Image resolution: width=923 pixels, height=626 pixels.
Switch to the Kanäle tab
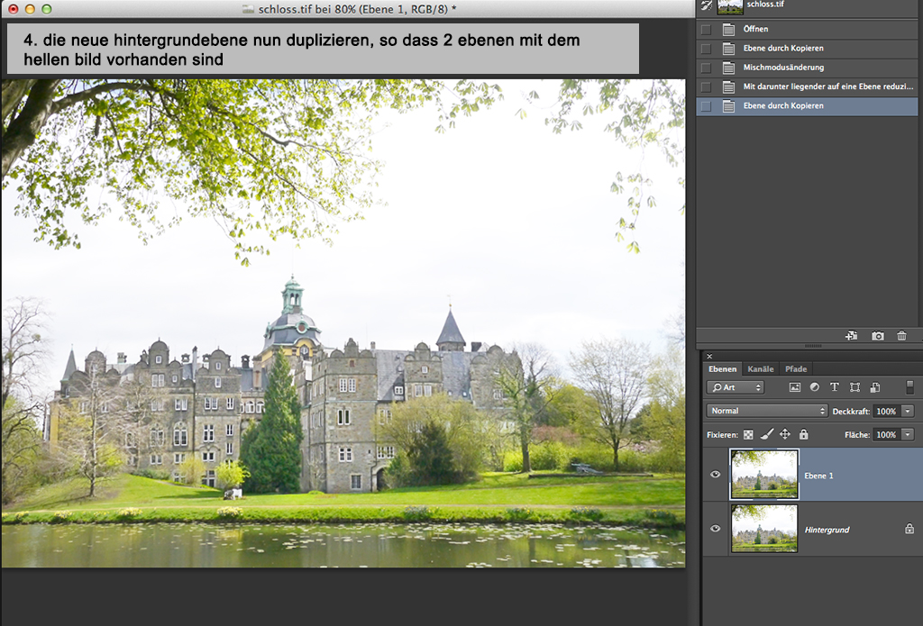[761, 368]
